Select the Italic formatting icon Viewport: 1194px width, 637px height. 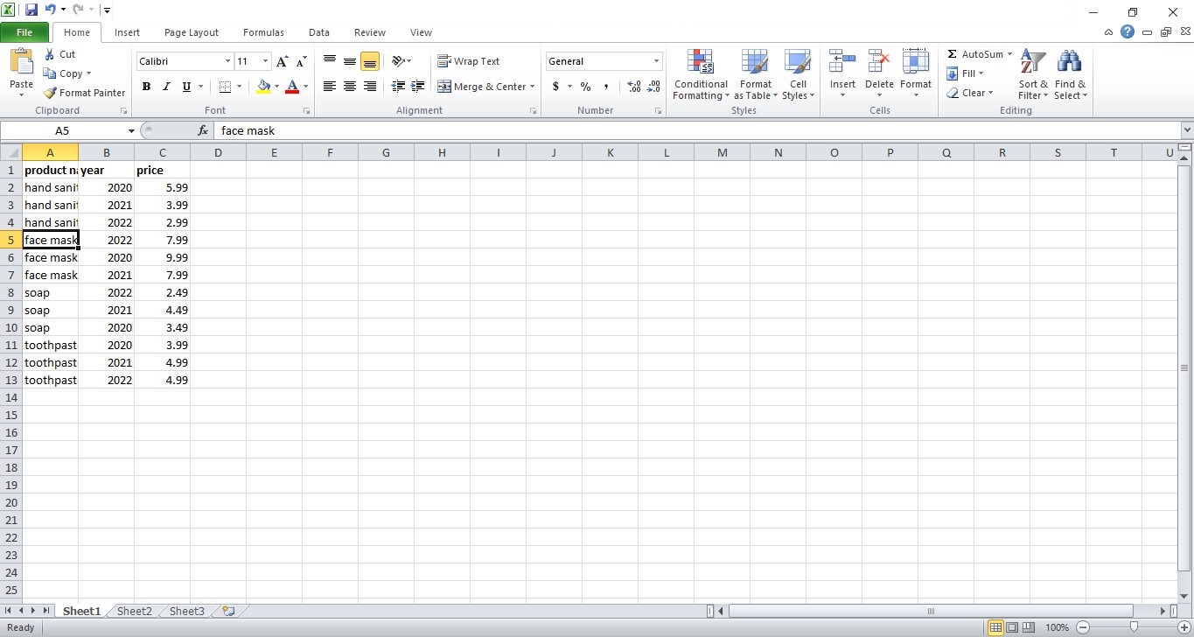pyautogui.click(x=166, y=87)
